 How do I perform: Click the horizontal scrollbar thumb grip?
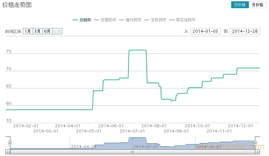pyautogui.click(x=133, y=152)
